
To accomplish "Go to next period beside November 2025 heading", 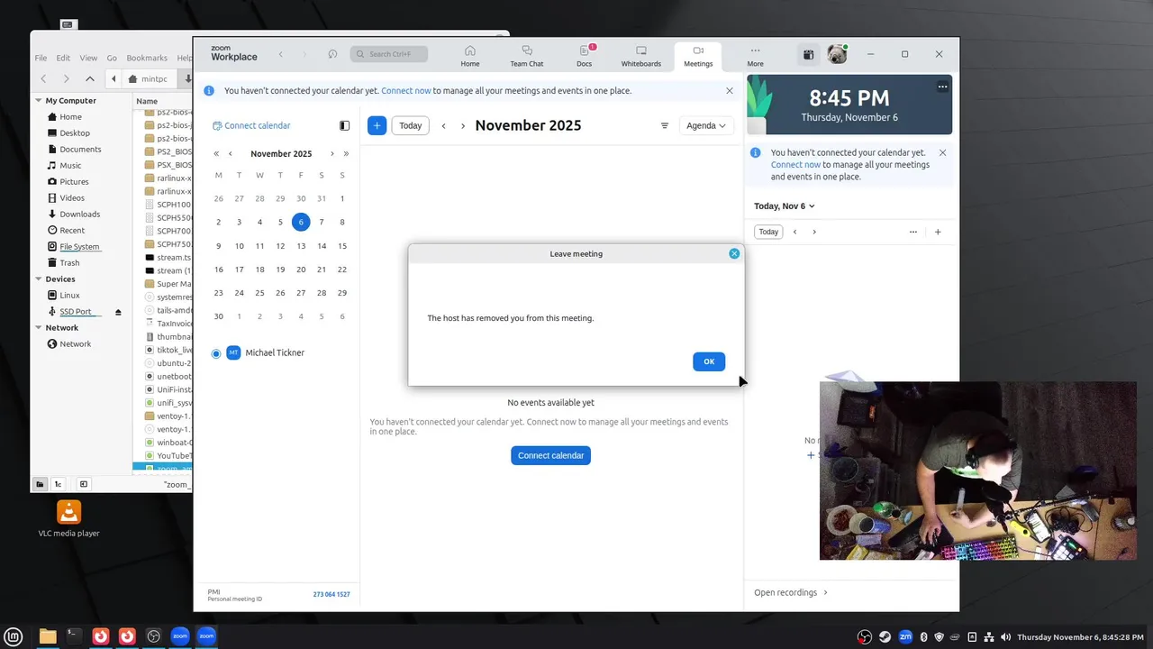I will point(463,125).
